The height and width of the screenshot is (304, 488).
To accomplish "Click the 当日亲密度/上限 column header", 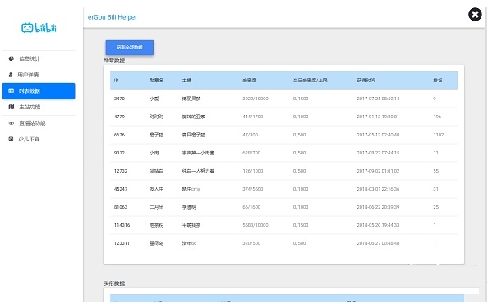I will pyautogui.click(x=310, y=81).
